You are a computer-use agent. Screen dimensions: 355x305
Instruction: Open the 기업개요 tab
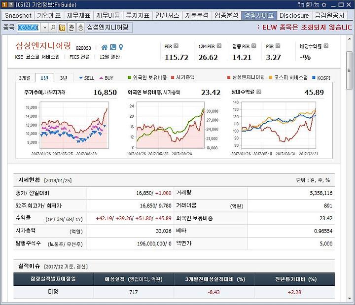pyautogui.click(x=49, y=15)
